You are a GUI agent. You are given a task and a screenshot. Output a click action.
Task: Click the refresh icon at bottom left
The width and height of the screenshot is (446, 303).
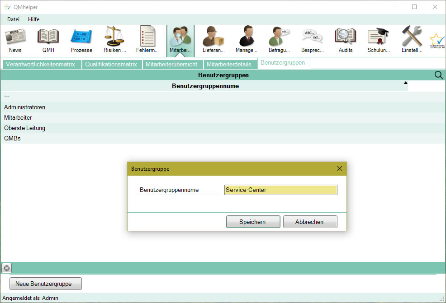click(6, 268)
